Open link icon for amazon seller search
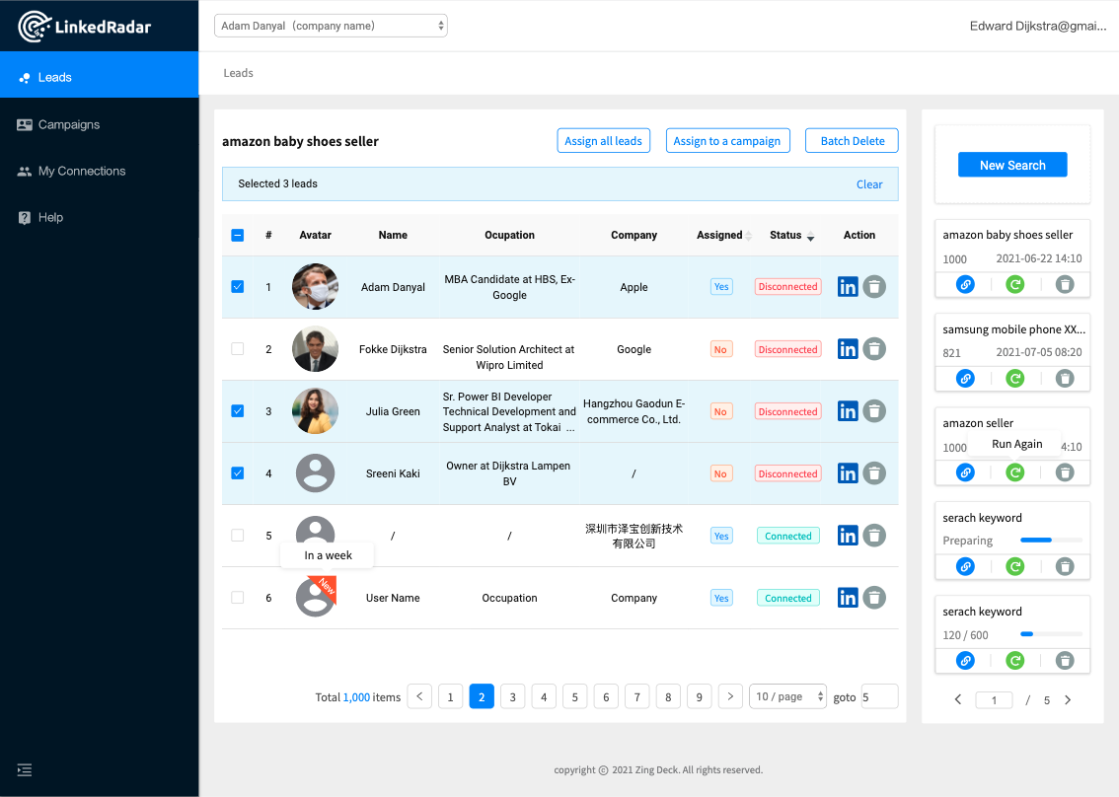 click(965, 472)
